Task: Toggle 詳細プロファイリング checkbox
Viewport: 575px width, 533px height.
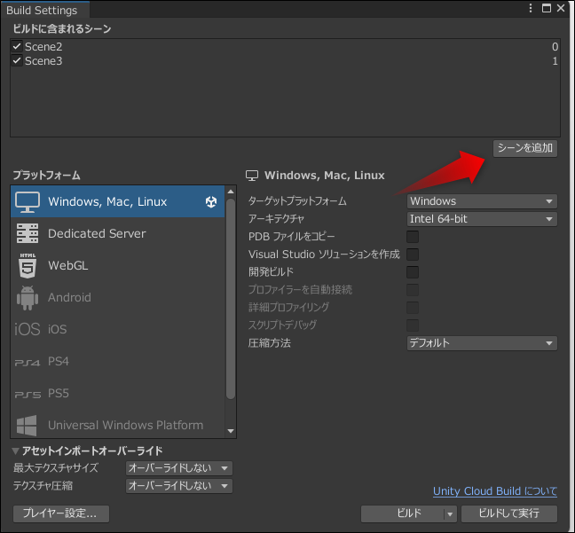Action: [x=413, y=307]
